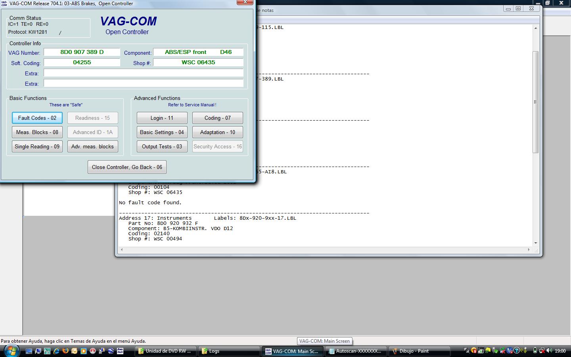Click the second Extra field

143,83
